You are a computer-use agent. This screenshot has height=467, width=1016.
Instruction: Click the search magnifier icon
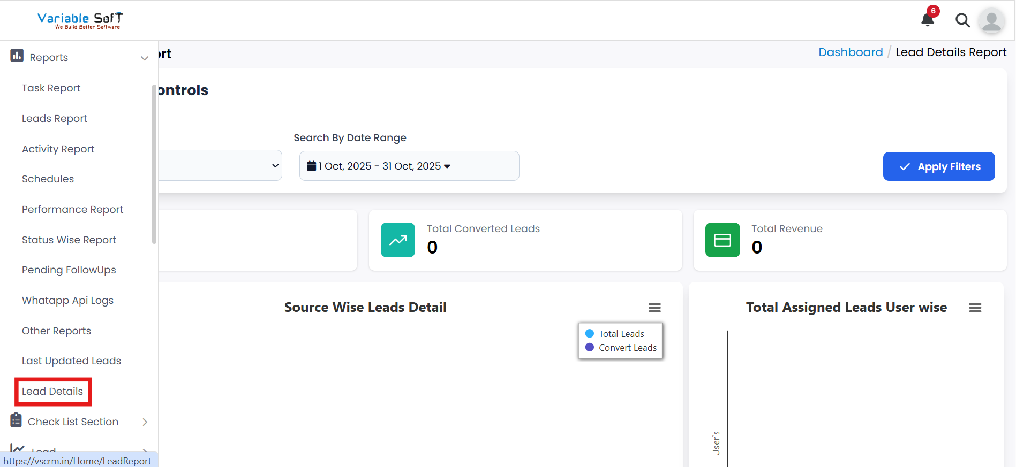point(962,20)
